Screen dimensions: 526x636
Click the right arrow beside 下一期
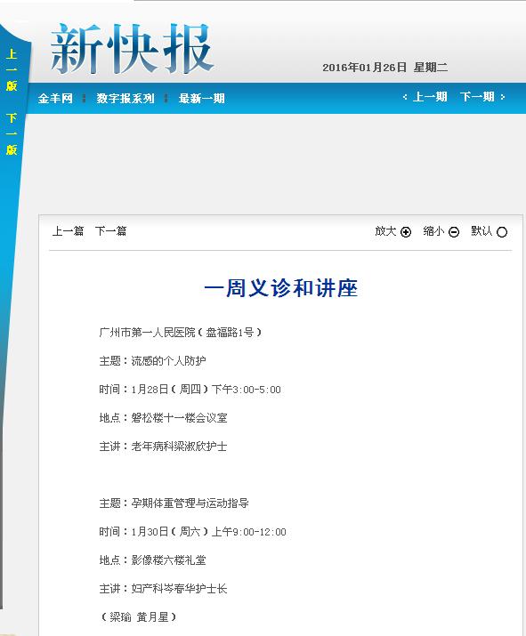(x=503, y=97)
